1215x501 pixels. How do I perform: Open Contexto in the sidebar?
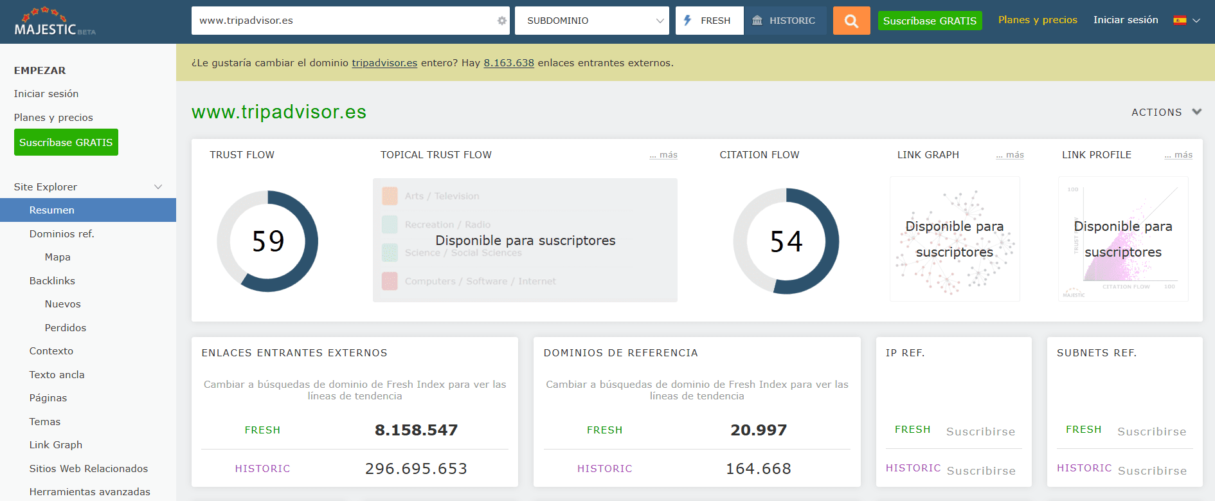coord(51,351)
